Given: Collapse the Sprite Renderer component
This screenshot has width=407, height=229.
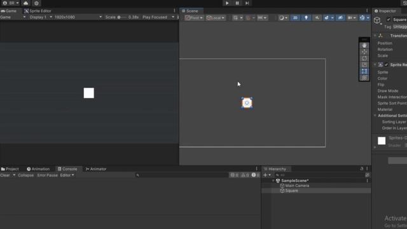Looking at the screenshot, I should point(375,65).
